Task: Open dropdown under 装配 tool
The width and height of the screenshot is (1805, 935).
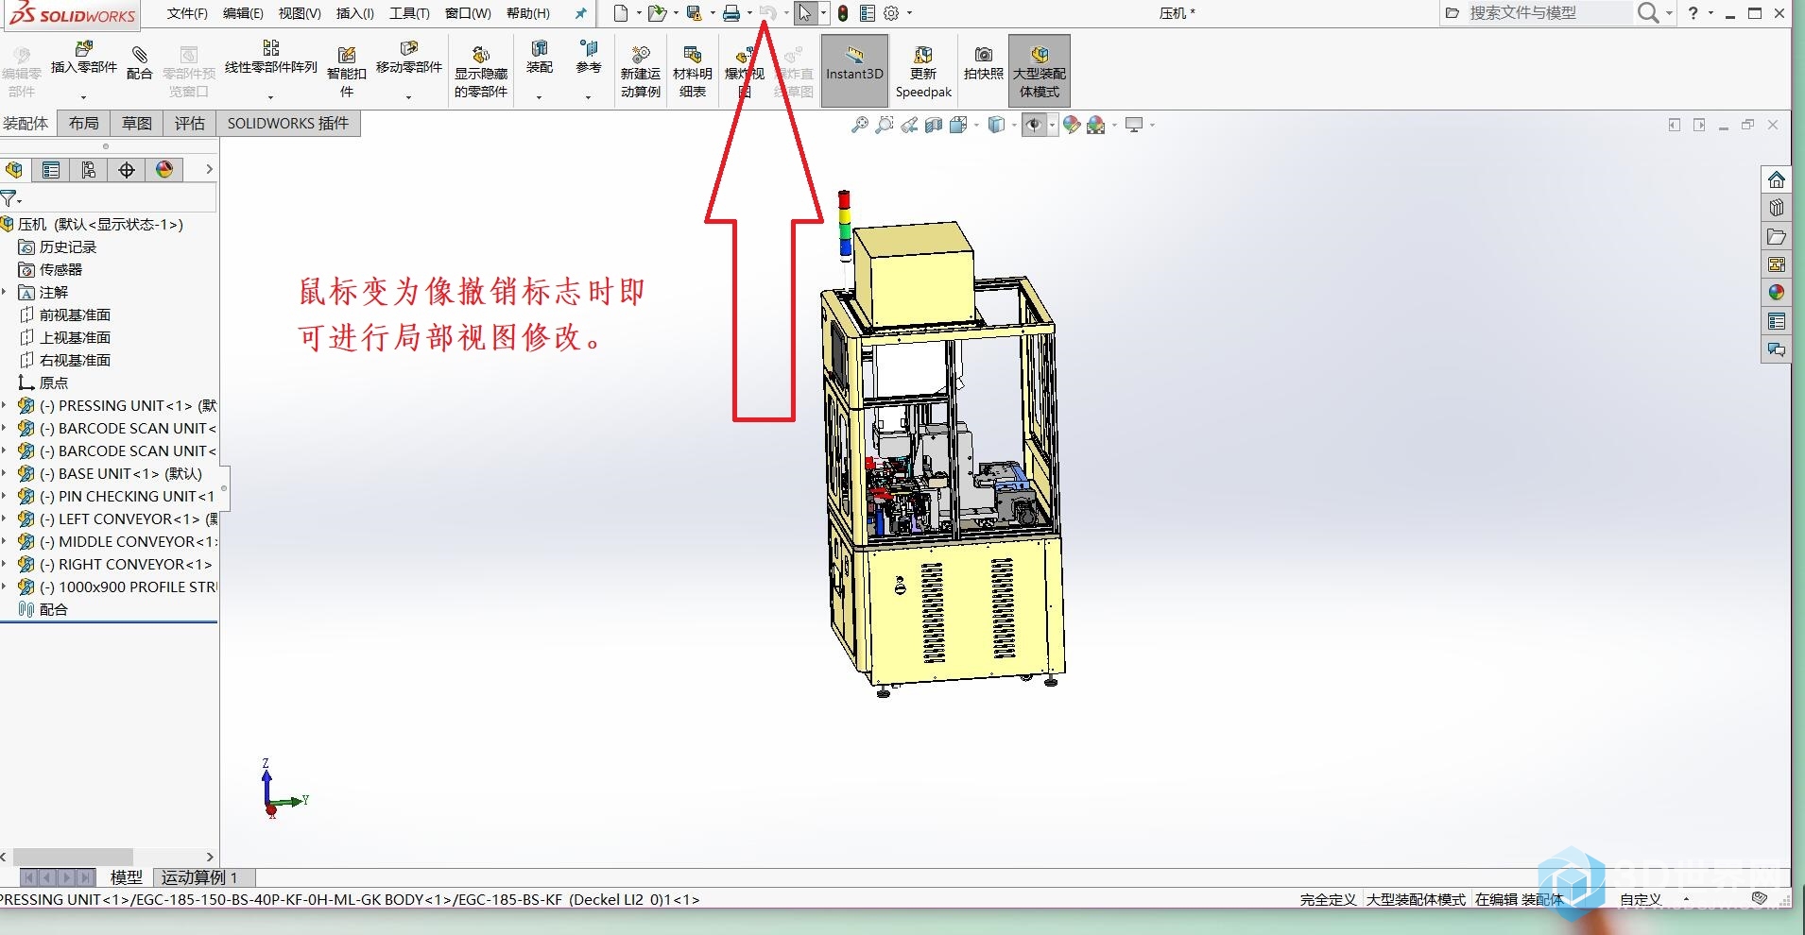Action: [x=539, y=96]
